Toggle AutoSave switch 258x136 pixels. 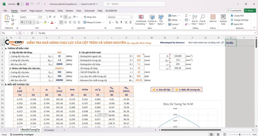[20, 4]
